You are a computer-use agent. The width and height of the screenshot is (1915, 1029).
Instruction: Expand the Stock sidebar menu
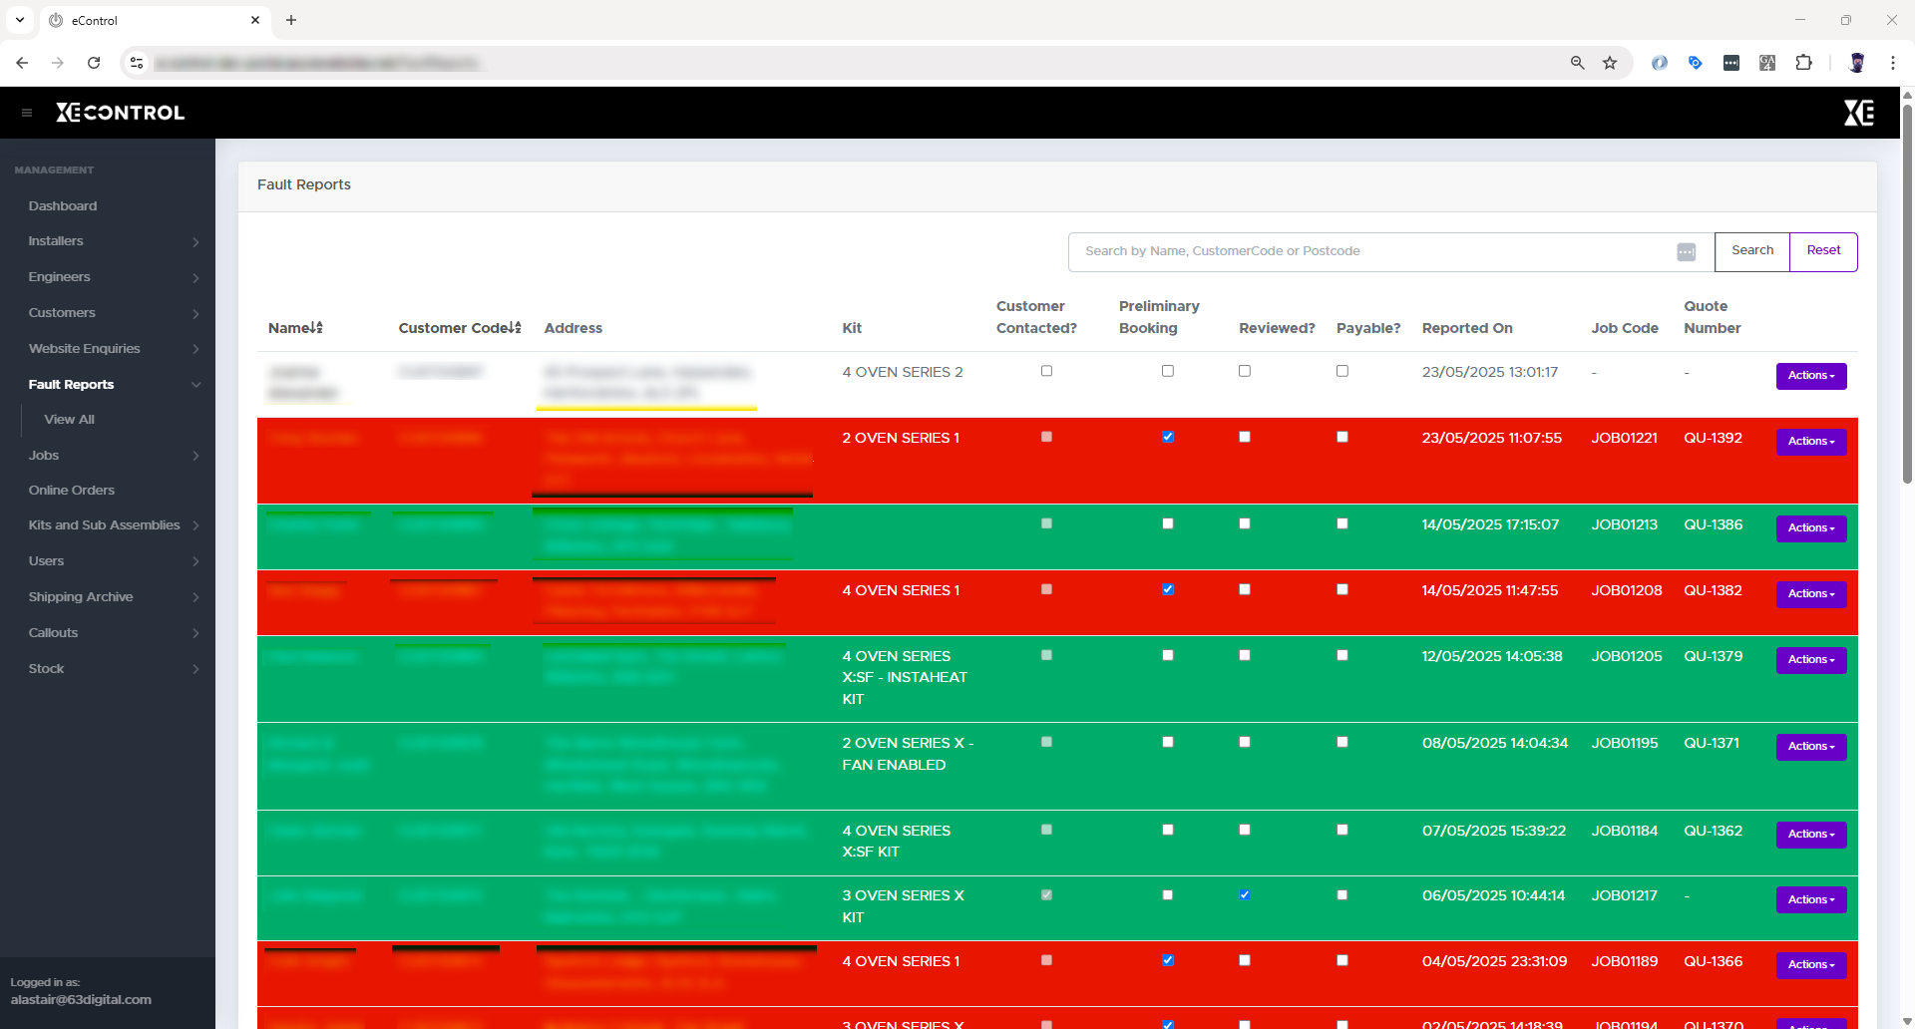click(x=108, y=669)
